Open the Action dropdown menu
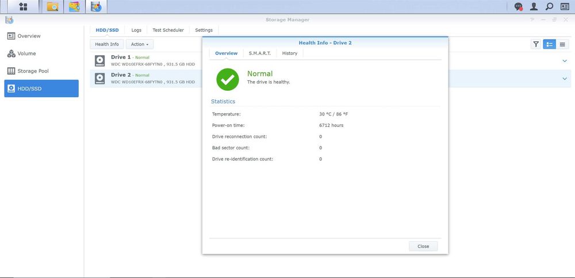The width and height of the screenshot is (575, 278). click(140, 44)
